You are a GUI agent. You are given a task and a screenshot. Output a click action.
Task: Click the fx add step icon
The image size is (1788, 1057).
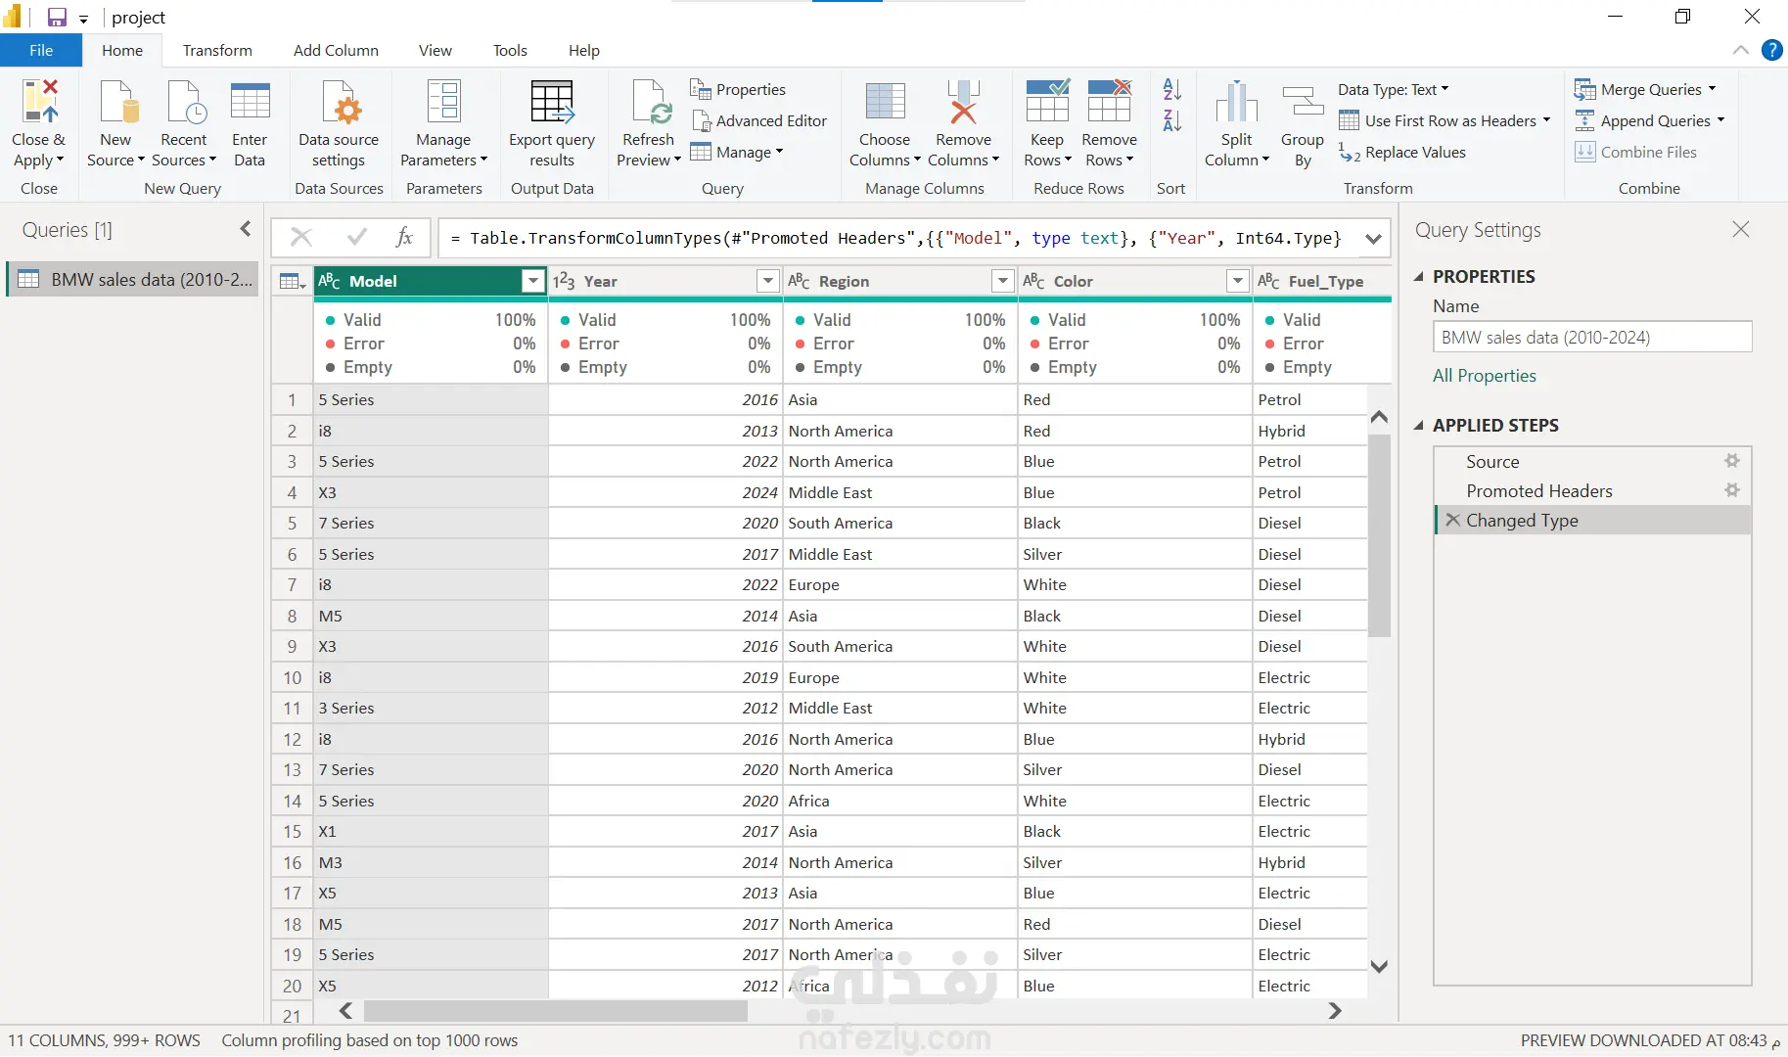click(404, 237)
